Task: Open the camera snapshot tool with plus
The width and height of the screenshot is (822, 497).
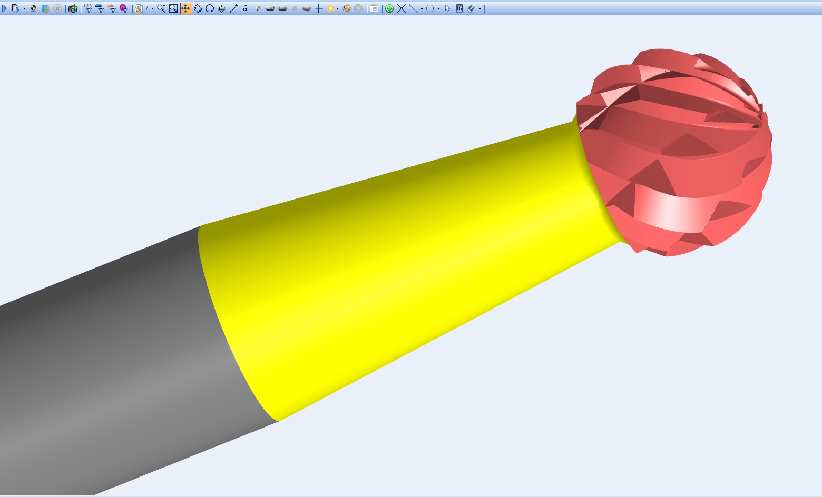Action: [x=73, y=8]
